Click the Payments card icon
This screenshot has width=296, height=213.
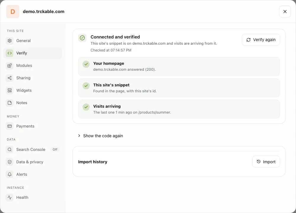(x=10, y=126)
